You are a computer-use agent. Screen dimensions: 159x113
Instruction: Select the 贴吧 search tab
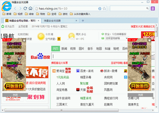coord(116,49)
